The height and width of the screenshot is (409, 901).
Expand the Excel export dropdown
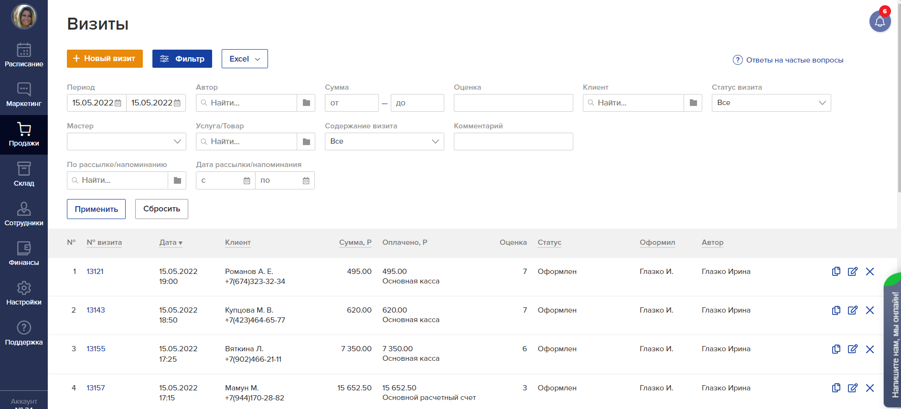245,59
